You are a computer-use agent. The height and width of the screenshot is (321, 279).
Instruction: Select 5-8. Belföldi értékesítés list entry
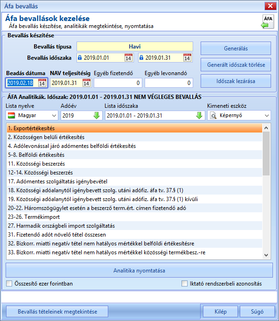click(x=134, y=155)
